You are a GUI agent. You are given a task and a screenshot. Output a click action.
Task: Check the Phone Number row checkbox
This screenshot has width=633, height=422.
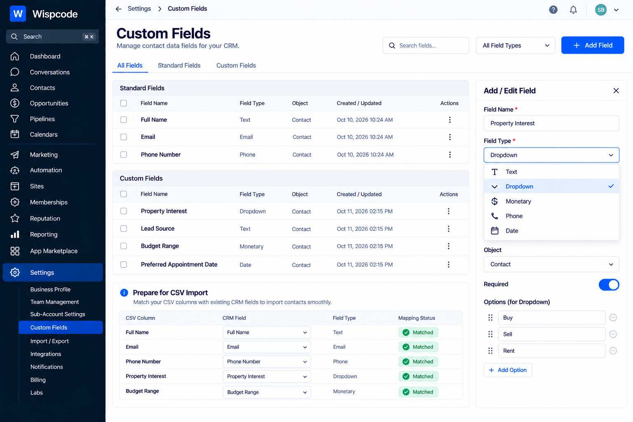point(124,155)
